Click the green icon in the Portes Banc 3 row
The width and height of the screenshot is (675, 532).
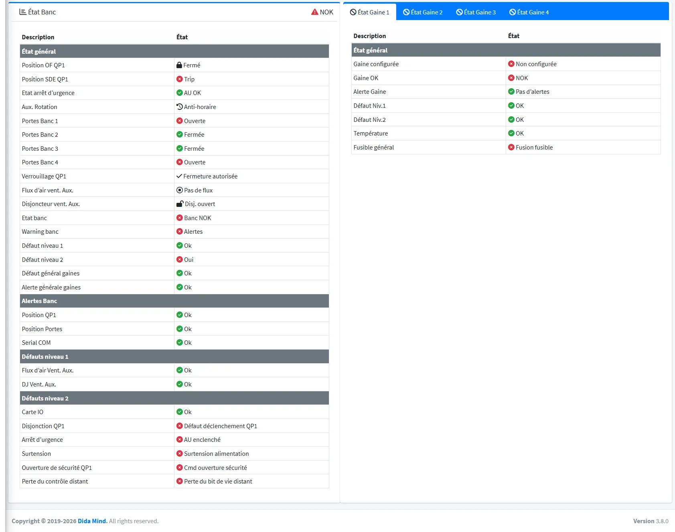[x=180, y=148]
